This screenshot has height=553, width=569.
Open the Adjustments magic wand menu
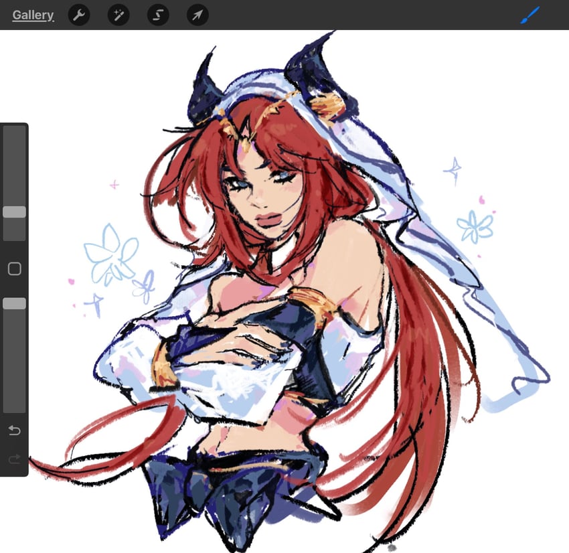[118, 15]
